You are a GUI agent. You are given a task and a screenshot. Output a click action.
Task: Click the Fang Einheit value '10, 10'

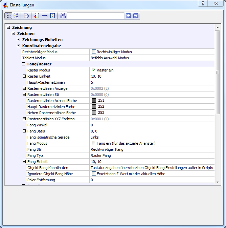(96, 162)
